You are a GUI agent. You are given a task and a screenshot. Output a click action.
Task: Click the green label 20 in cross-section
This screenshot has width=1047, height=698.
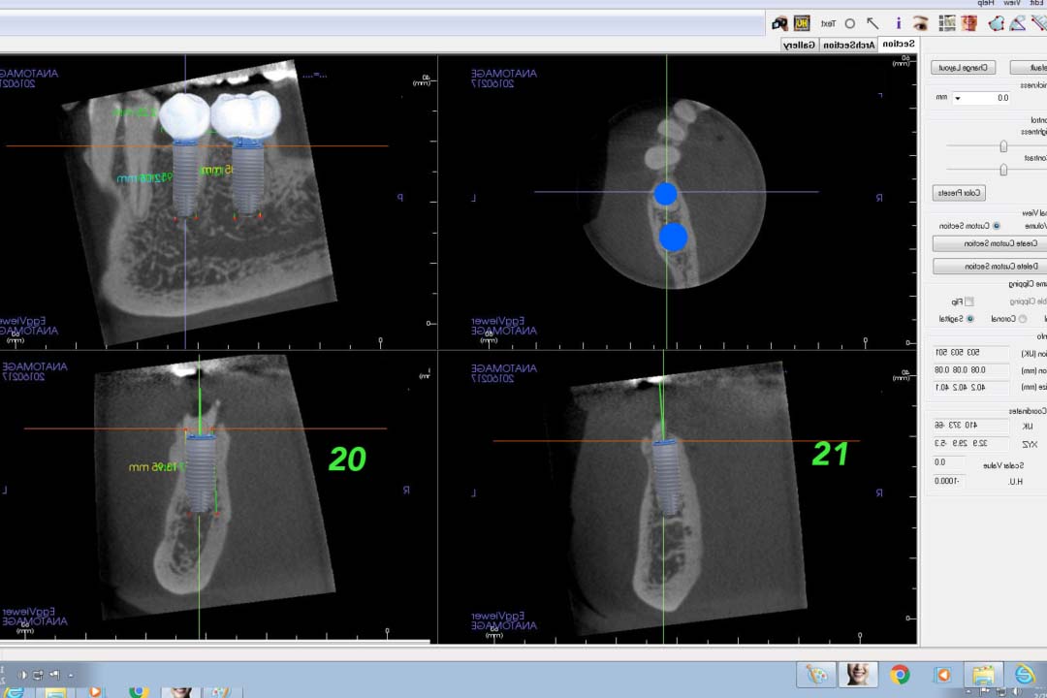click(347, 460)
